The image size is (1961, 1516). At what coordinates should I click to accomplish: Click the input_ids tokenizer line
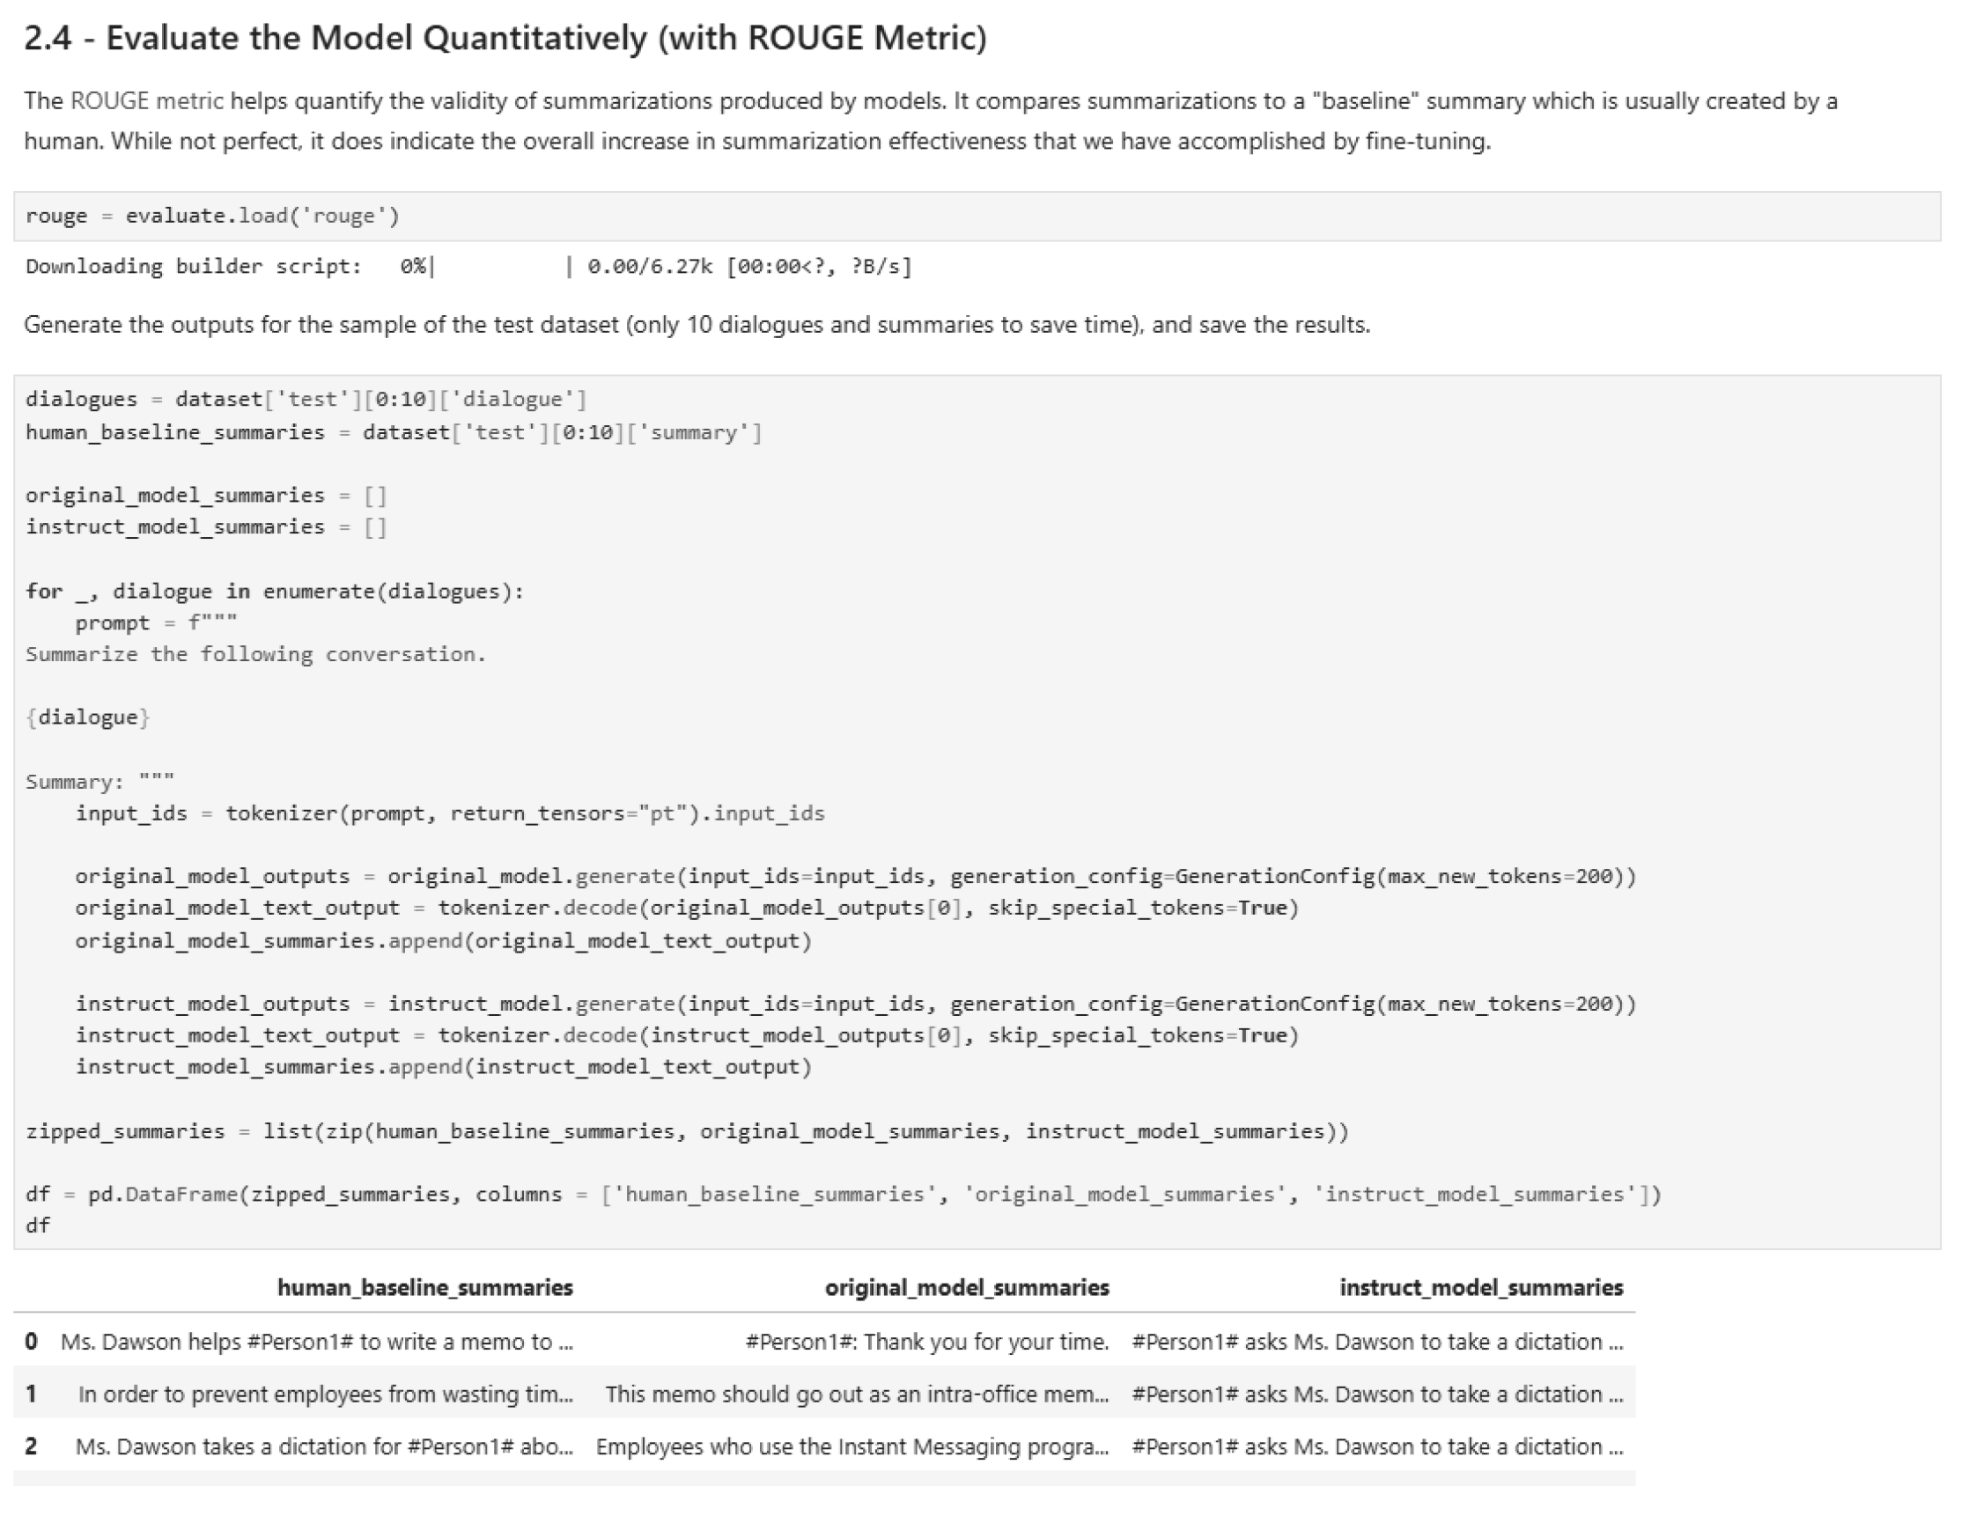pos(449,813)
